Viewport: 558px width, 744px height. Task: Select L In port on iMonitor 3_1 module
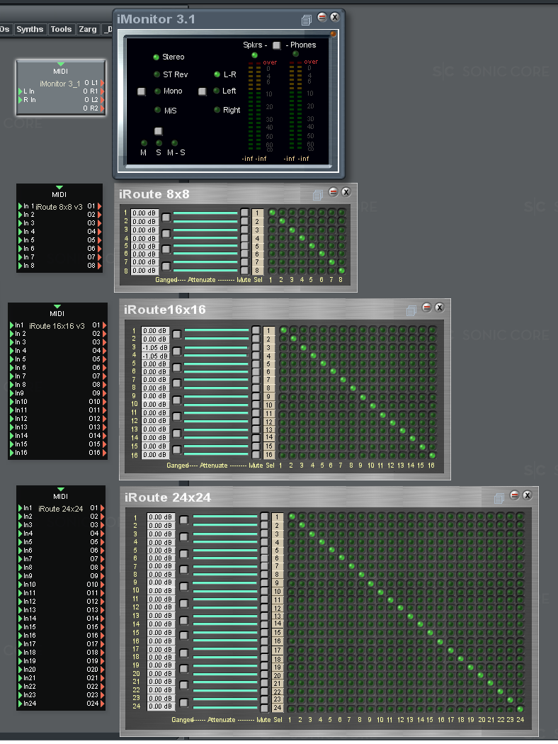pyautogui.click(x=21, y=91)
